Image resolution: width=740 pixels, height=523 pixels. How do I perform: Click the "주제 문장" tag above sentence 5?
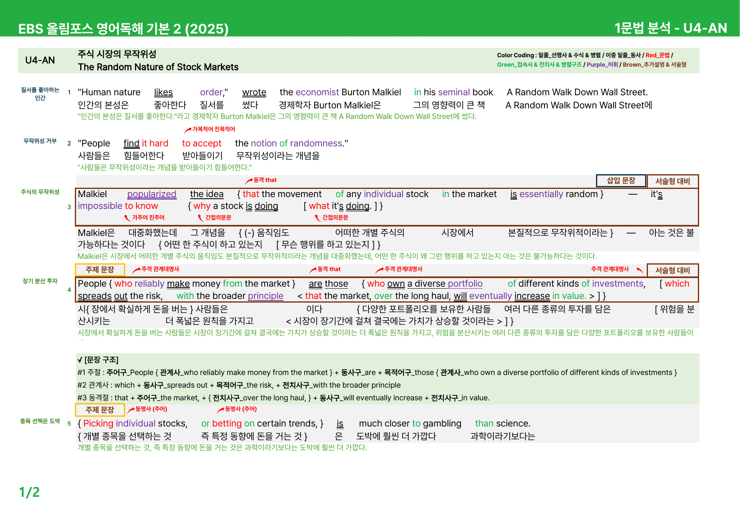pyautogui.click(x=100, y=410)
